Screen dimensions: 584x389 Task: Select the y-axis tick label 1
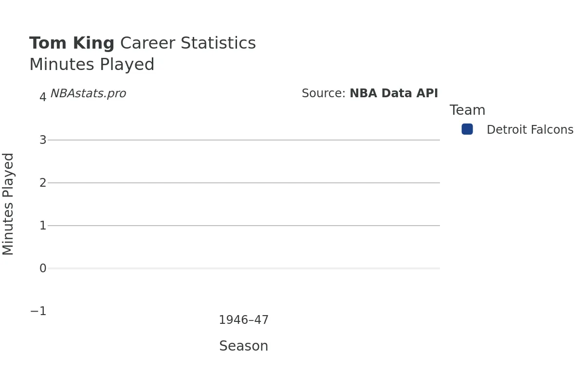43,226
